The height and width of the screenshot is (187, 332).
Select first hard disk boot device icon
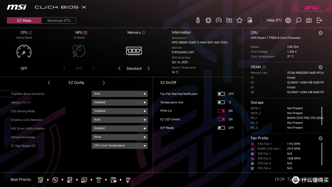pyautogui.click(x=41, y=180)
